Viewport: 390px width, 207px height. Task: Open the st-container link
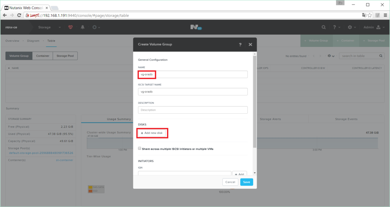pos(64,160)
